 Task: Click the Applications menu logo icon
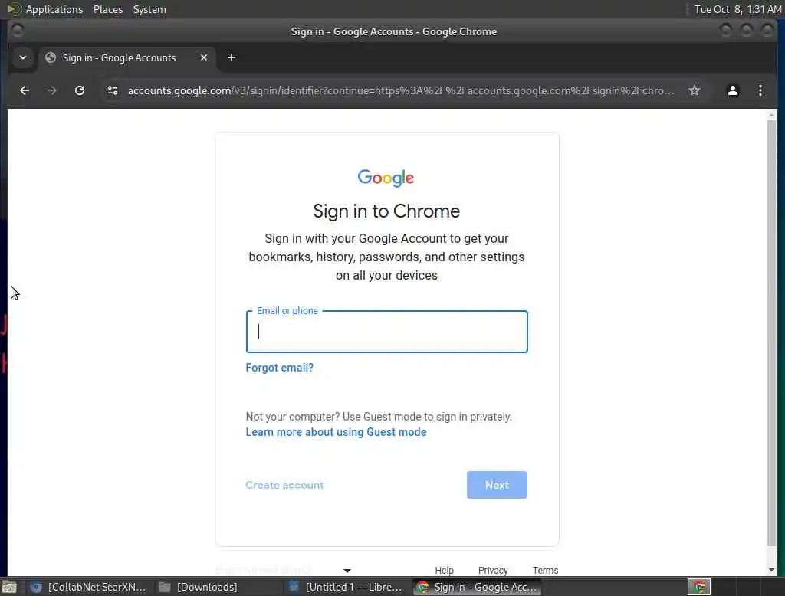14,9
